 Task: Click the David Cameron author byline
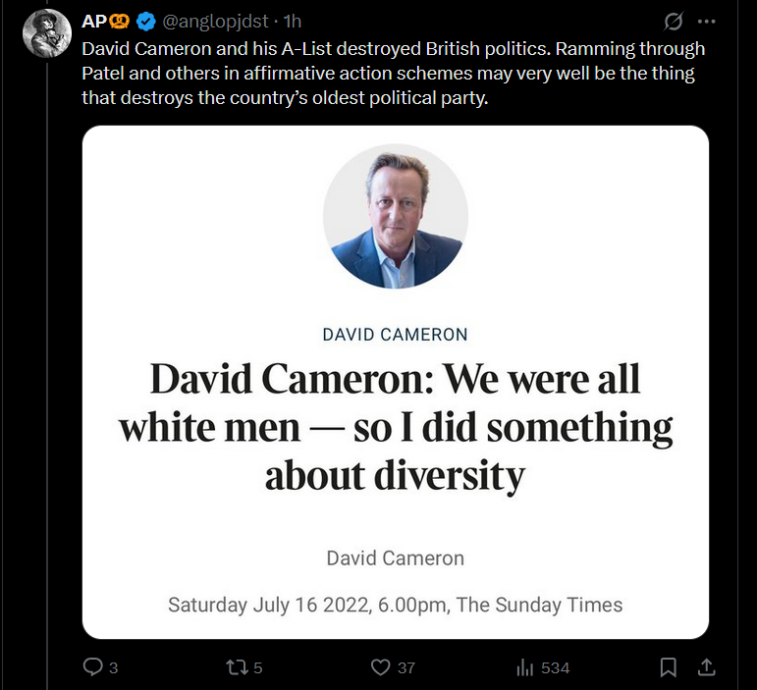click(x=395, y=558)
